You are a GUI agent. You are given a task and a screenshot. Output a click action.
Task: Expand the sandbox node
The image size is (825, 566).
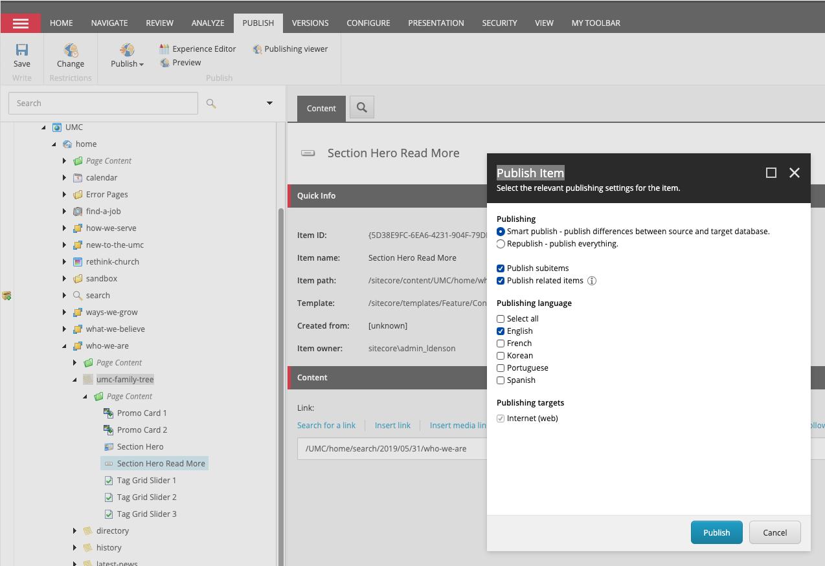click(64, 279)
